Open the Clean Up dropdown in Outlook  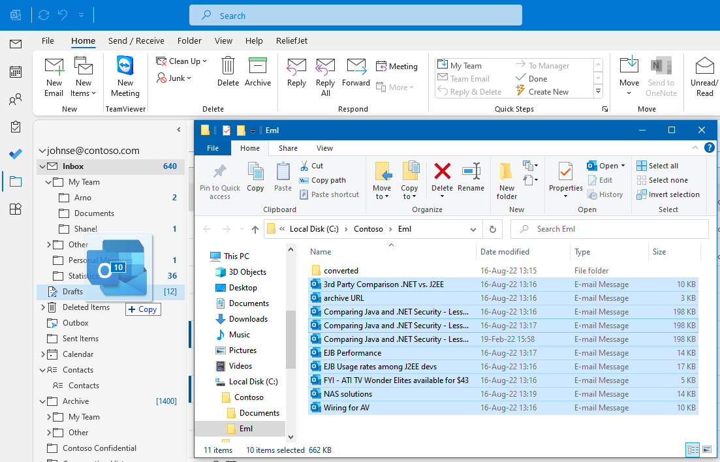click(181, 61)
